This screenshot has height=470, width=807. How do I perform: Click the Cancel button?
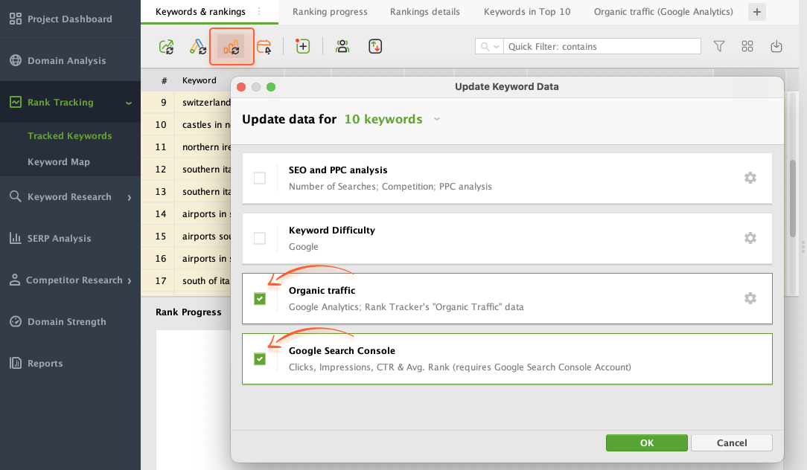pyautogui.click(x=731, y=442)
